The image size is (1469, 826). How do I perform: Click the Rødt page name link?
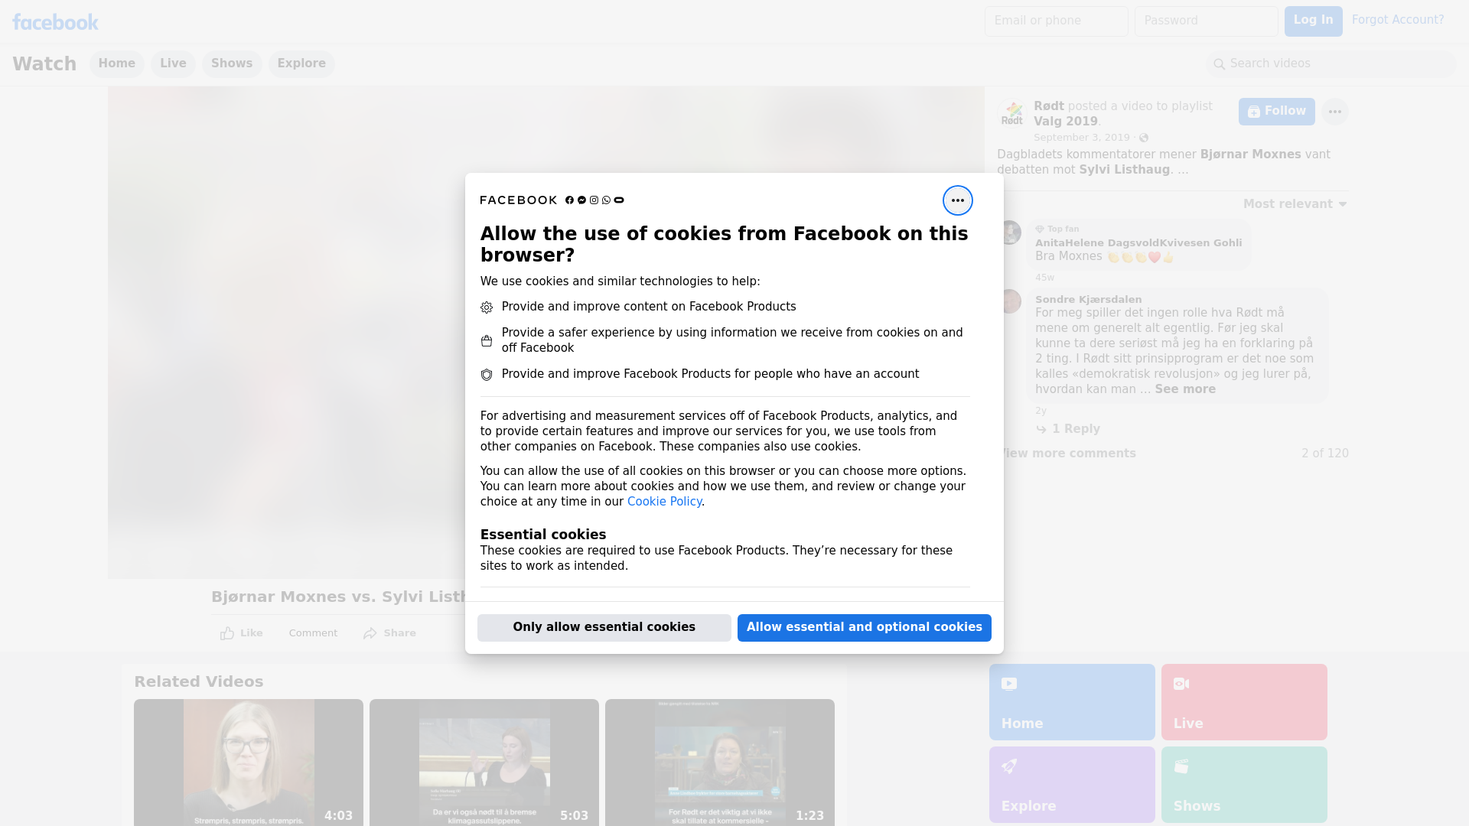point(1048,106)
